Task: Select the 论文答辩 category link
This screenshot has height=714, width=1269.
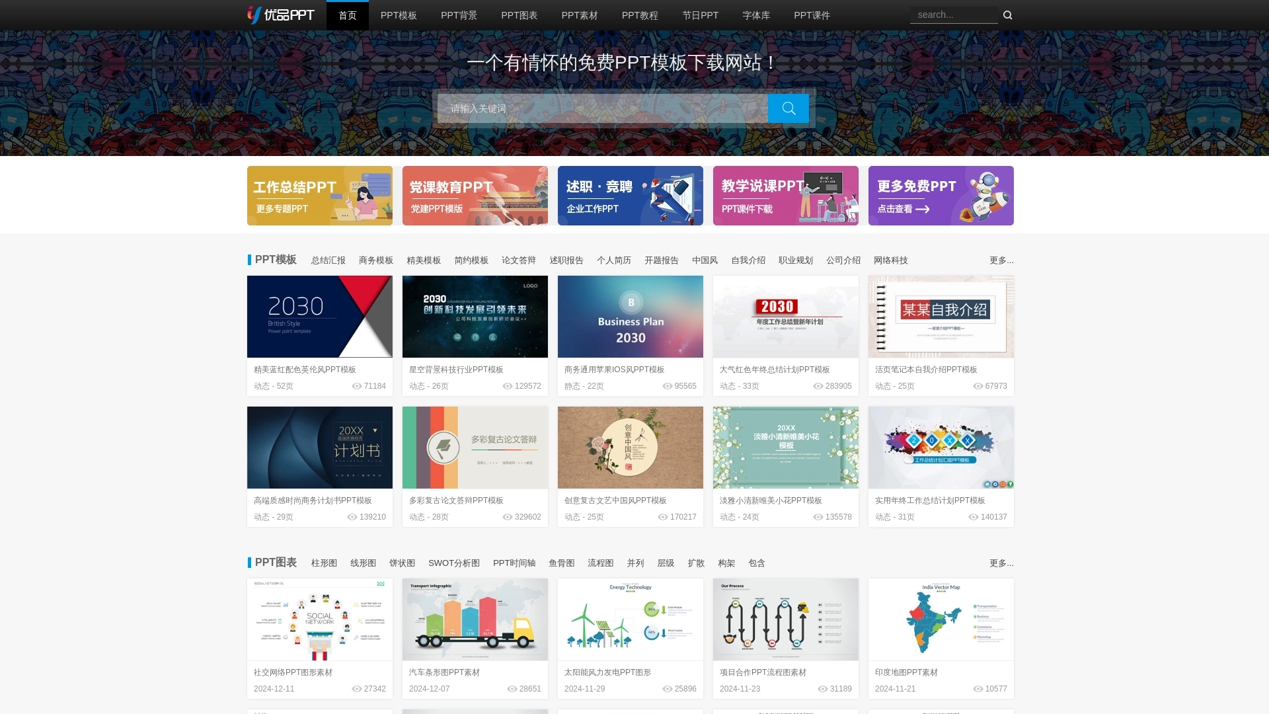Action: [x=519, y=260]
